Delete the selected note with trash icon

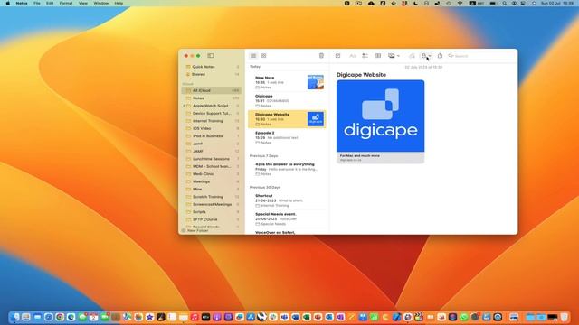point(321,56)
